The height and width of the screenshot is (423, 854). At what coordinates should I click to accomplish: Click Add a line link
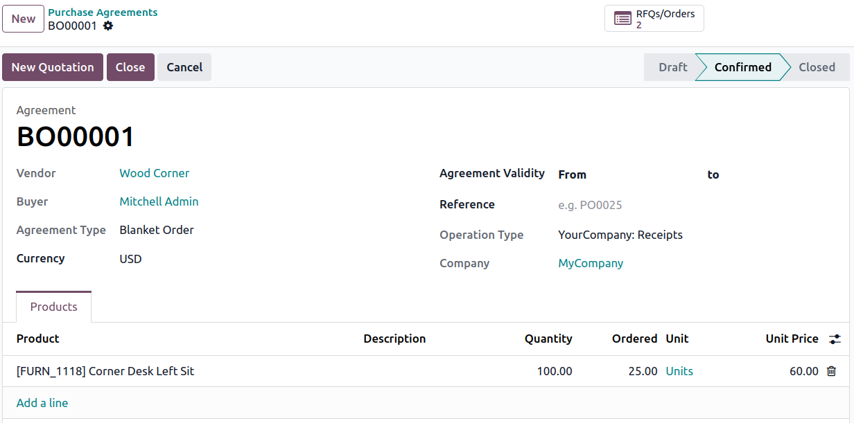(42, 403)
